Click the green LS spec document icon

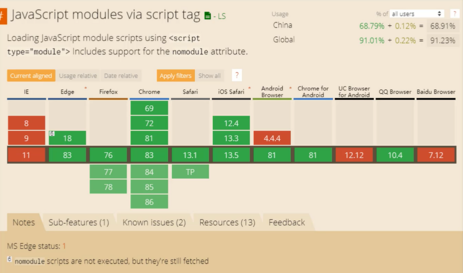point(208,16)
